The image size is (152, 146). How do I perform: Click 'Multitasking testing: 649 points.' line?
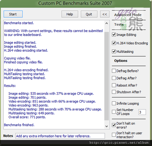point(32,113)
